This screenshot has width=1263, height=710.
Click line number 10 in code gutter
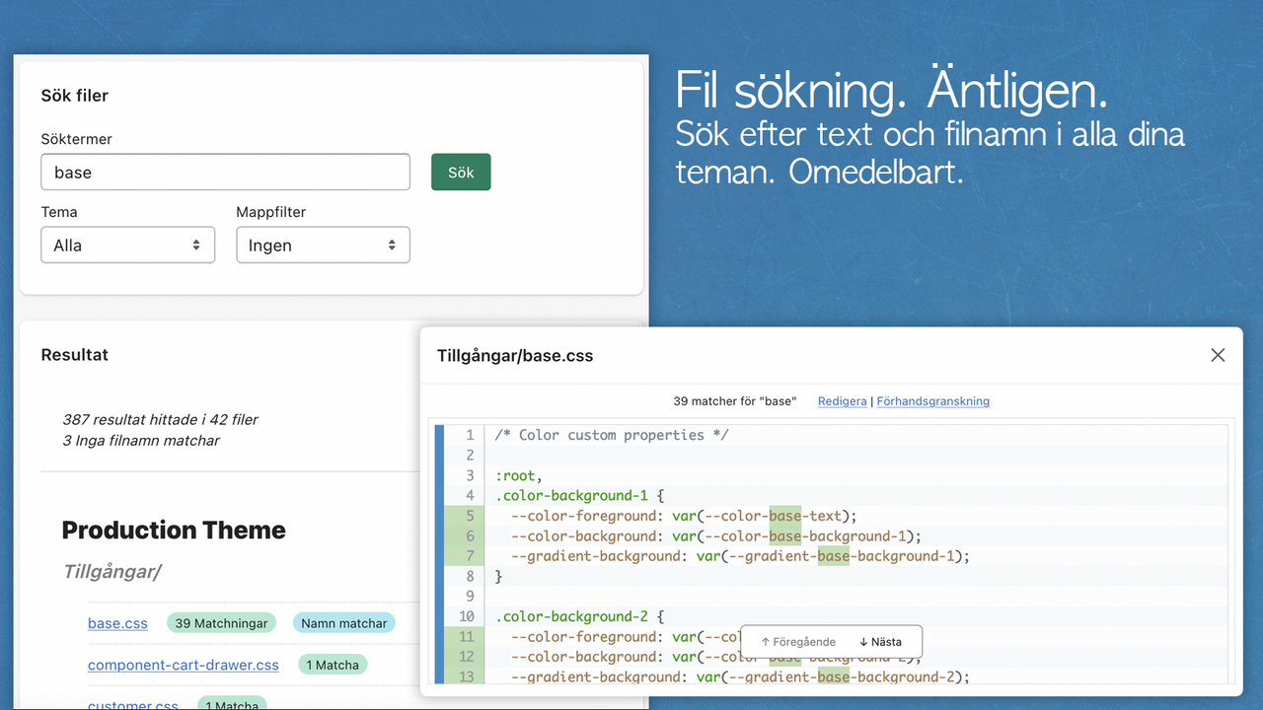point(466,616)
